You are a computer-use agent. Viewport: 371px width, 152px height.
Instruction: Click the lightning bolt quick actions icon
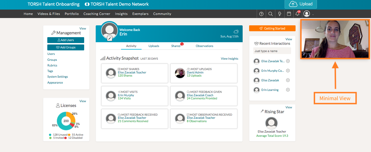point(280,14)
